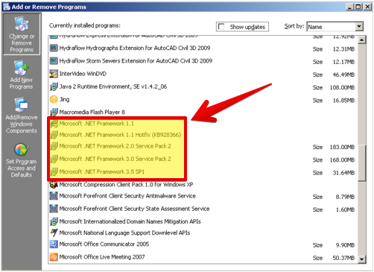Close the Add or Remove Programs window
This screenshot has height=272, width=374.
point(367,7)
